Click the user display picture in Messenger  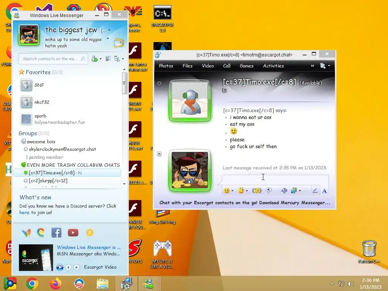click(x=29, y=35)
